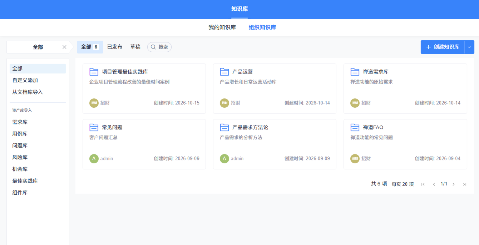The height and width of the screenshot is (245, 479).
Task: Clear the 全部 filter with X icon
Action: 64,47
